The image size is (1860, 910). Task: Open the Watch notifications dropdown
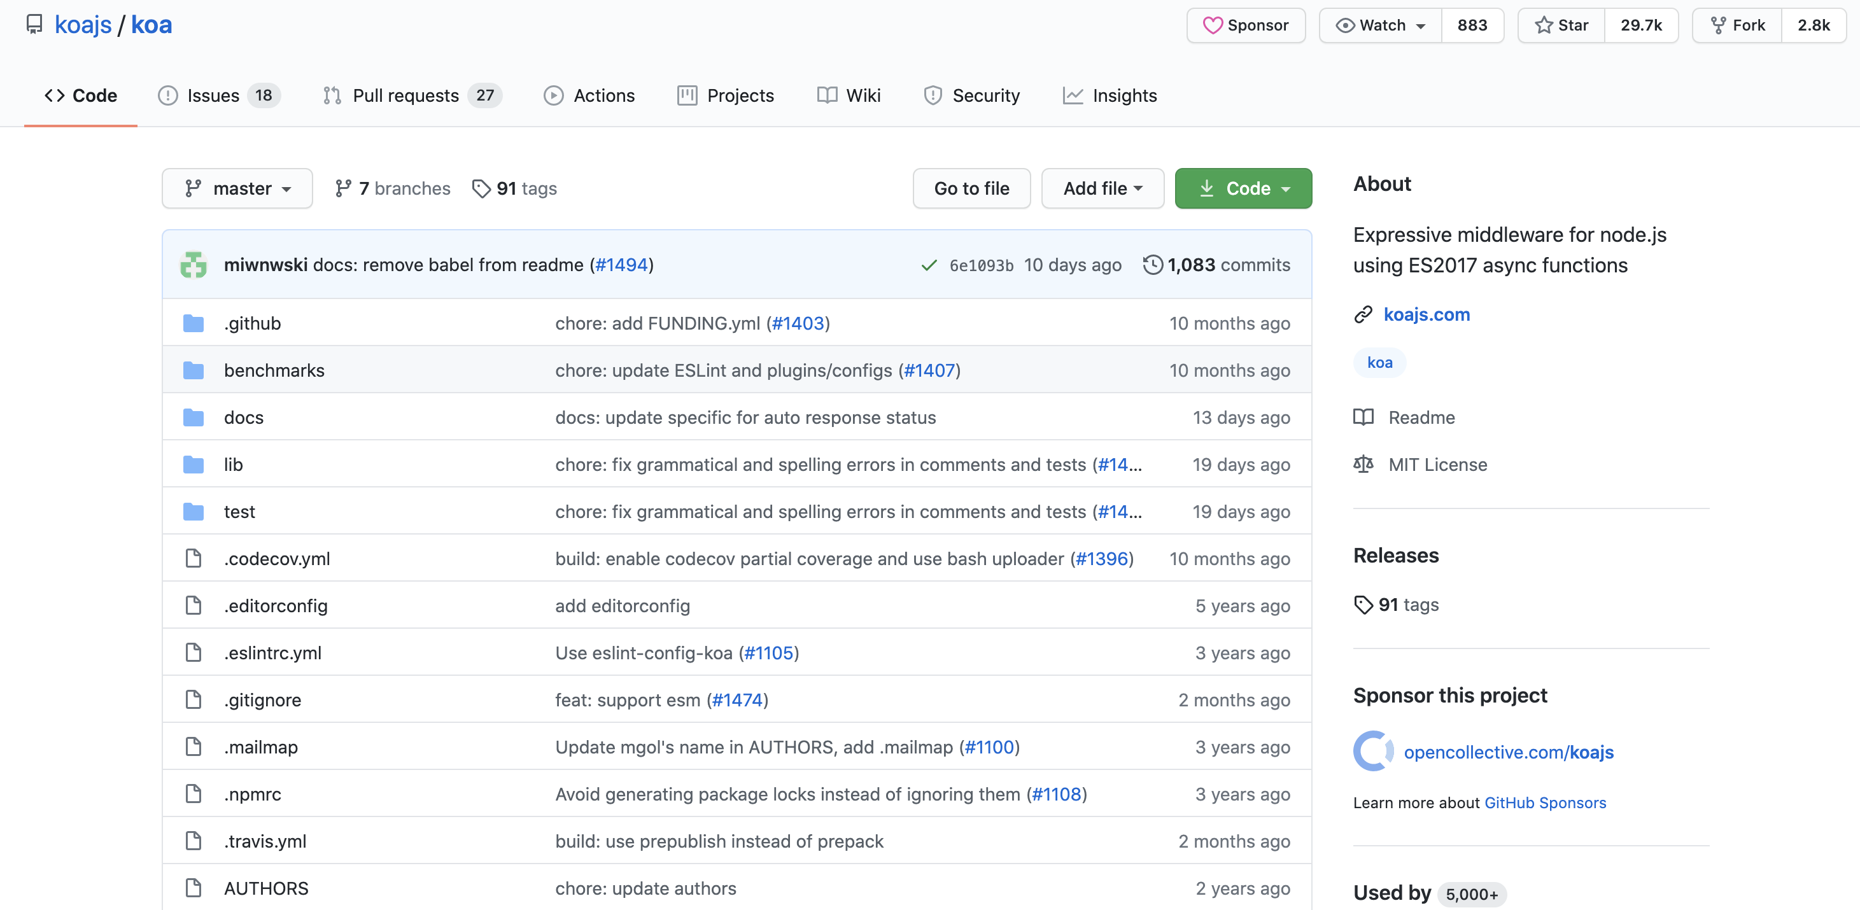pos(1380,25)
